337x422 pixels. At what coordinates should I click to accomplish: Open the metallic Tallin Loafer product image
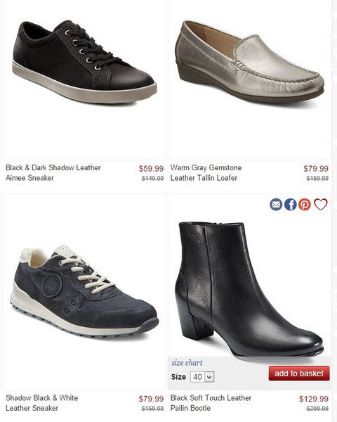tap(249, 61)
